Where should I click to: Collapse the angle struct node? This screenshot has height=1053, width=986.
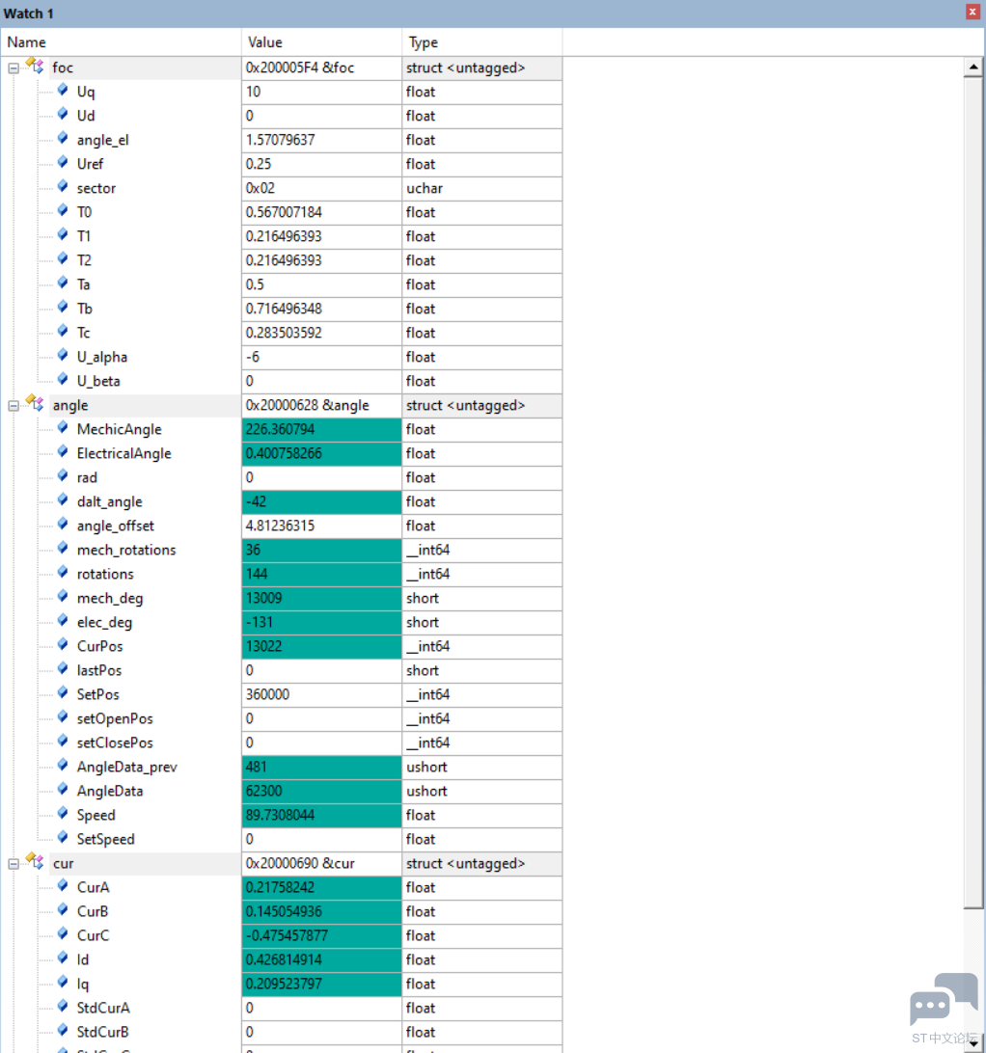point(14,406)
